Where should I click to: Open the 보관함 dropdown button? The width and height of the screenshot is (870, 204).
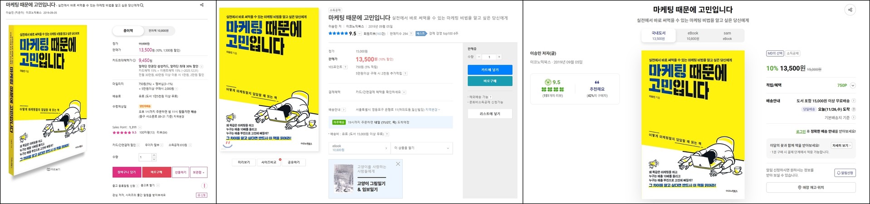tap(199, 172)
